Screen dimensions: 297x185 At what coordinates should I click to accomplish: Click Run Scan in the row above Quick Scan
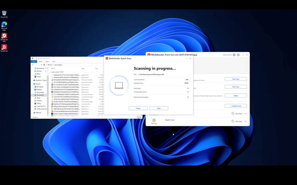(x=239, y=113)
